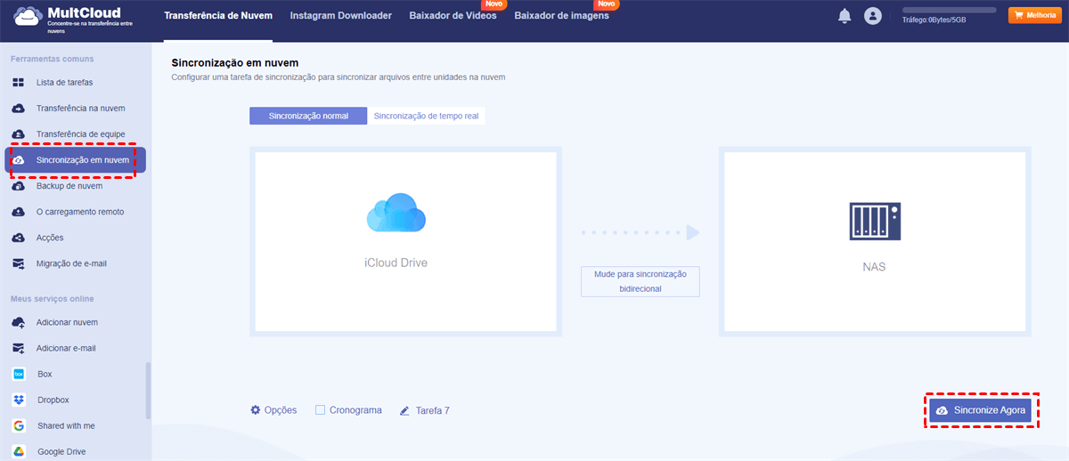Viewport: 1069px width, 461px height.
Task: Open the Baixador de imagens tab
Action: coord(561,16)
